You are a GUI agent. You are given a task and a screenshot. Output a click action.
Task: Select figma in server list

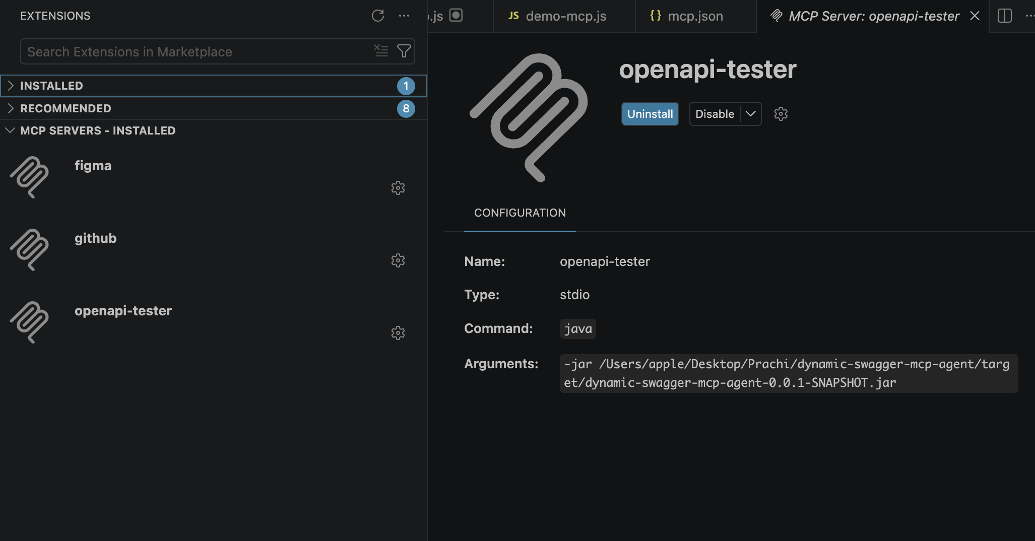214,177
